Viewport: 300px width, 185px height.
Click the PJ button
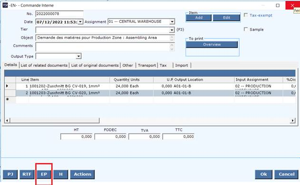(10, 174)
